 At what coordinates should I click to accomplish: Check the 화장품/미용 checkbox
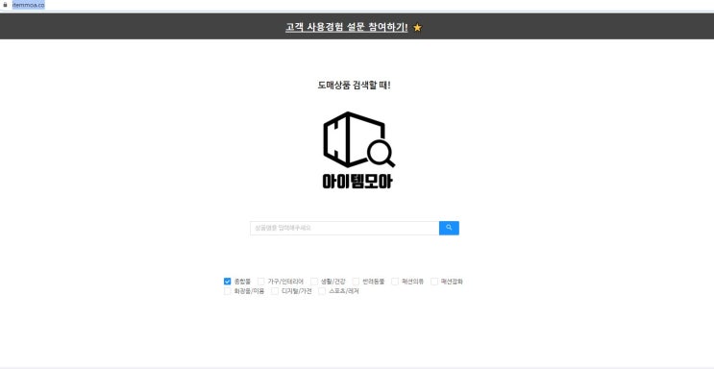click(x=227, y=291)
